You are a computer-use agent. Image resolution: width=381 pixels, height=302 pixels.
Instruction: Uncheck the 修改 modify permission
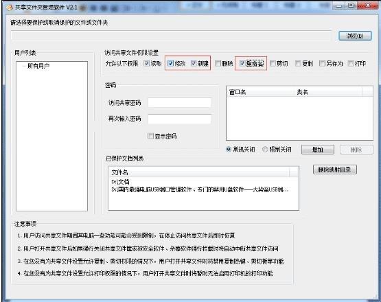[x=170, y=63]
